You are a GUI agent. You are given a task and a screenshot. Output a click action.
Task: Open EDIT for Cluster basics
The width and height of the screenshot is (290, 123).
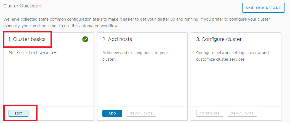(x=18, y=113)
